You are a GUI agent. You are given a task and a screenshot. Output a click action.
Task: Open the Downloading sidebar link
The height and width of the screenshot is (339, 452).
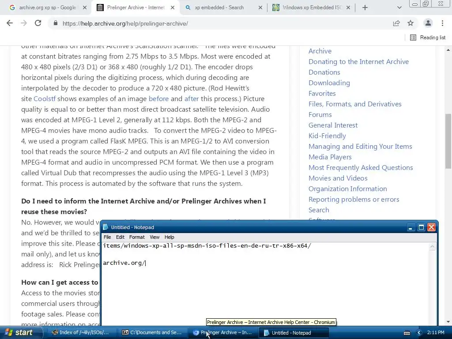pyautogui.click(x=329, y=83)
